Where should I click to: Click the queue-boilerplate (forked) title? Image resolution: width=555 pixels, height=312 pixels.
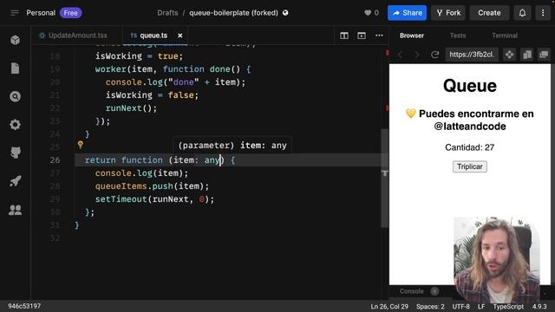point(233,13)
